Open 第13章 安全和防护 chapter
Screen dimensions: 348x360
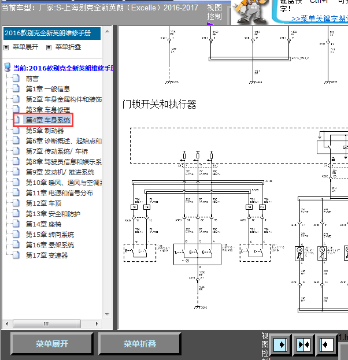pyautogui.click(x=53, y=214)
